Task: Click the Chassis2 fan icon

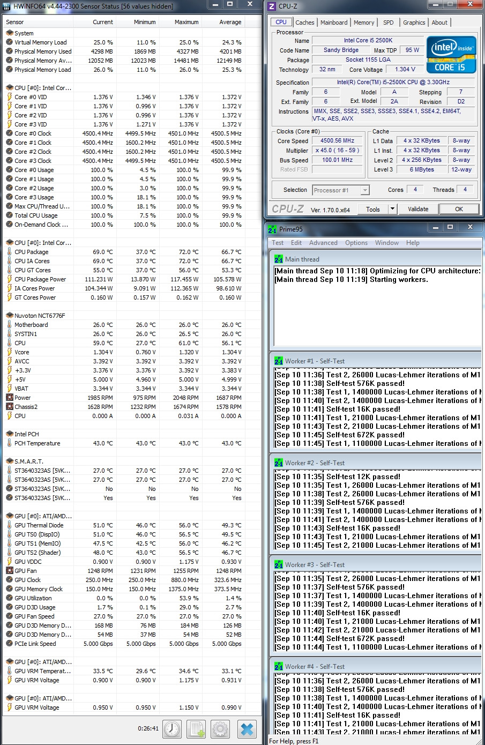Action: coord(9,406)
